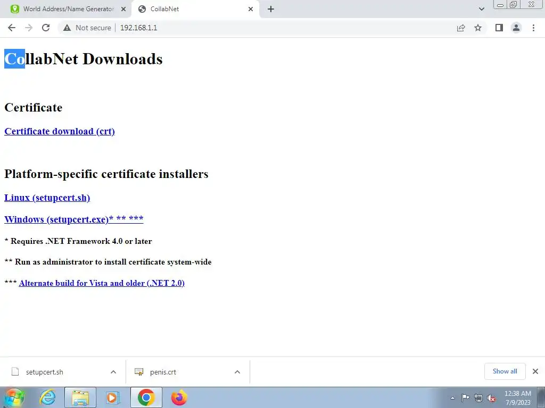The height and width of the screenshot is (408, 545).
Task: Click the Run as administrator note
Action: click(108, 262)
